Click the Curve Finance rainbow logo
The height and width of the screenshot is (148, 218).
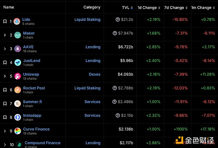(17, 131)
